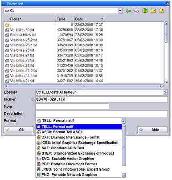This screenshot has width=172, height=180.
Task: Click file list vertical scrollbar down arrow
Action: click(x=166, y=83)
